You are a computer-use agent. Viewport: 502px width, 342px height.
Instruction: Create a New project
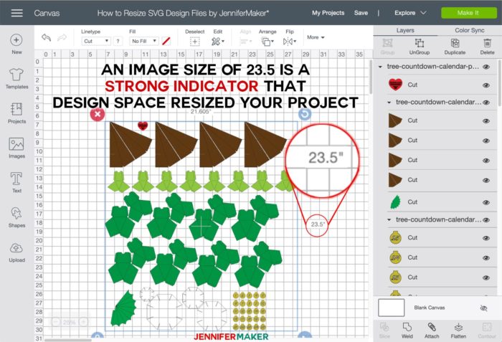16,44
